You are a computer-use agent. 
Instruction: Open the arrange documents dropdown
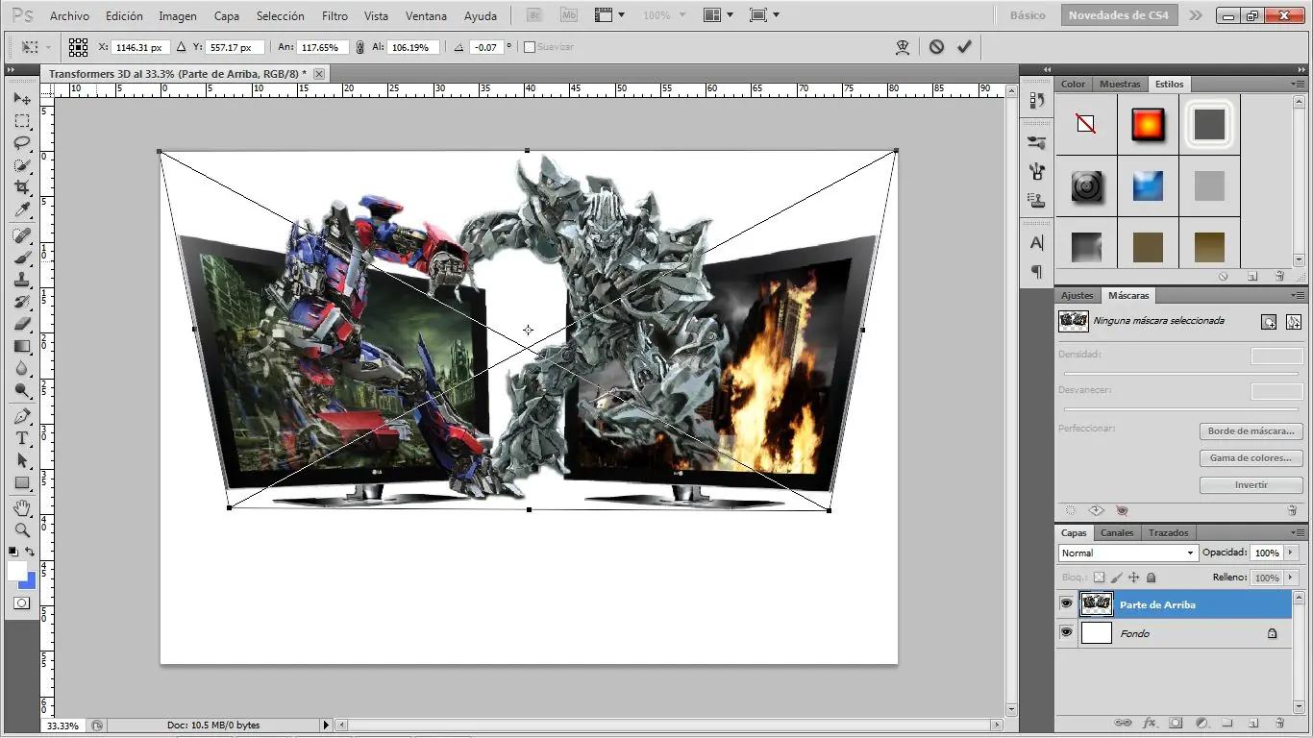tap(717, 15)
